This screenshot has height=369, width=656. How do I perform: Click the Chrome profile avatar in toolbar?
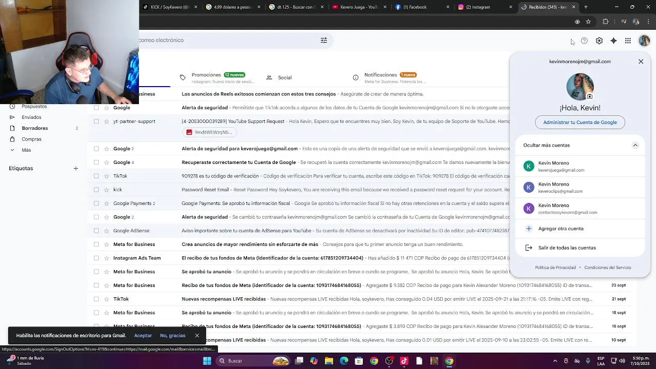coord(636,22)
